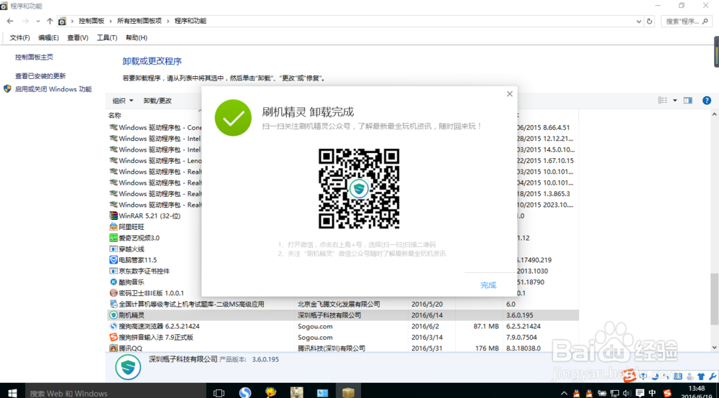Click the 卸载/更改 toolbar button
The height and width of the screenshot is (398, 719).
157,101
